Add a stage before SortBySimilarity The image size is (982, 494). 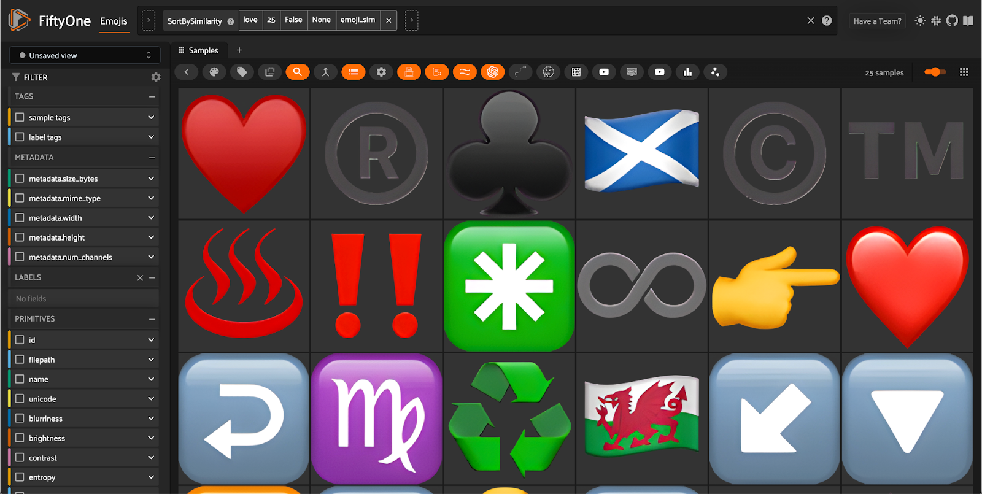(149, 20)
